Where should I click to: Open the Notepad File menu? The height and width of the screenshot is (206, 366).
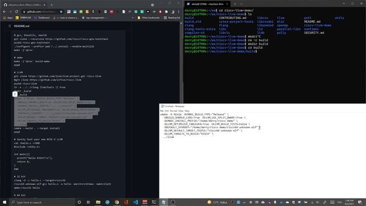[161, 111]
